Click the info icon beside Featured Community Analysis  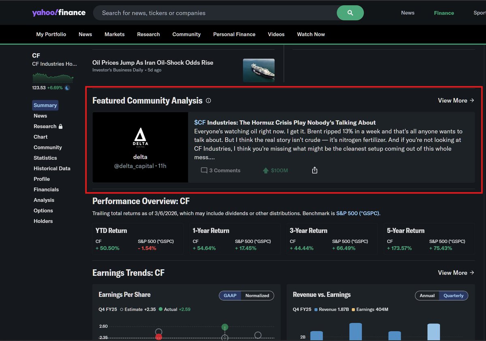click(x=208, y=100)
